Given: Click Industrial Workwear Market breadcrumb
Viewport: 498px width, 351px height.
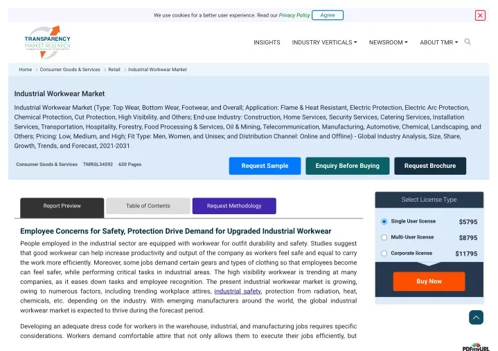Looking at the screenshot, I should [x=157, y=69].
